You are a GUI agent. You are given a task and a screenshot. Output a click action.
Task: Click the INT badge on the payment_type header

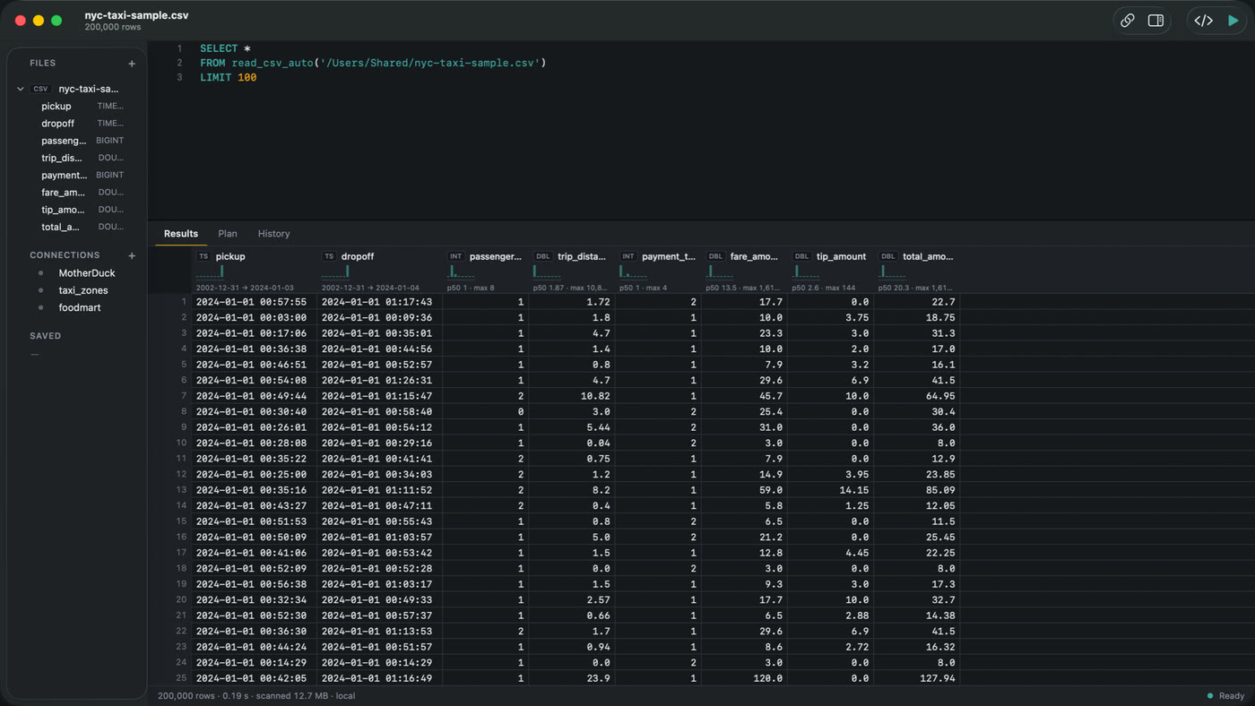pos(627,256)
